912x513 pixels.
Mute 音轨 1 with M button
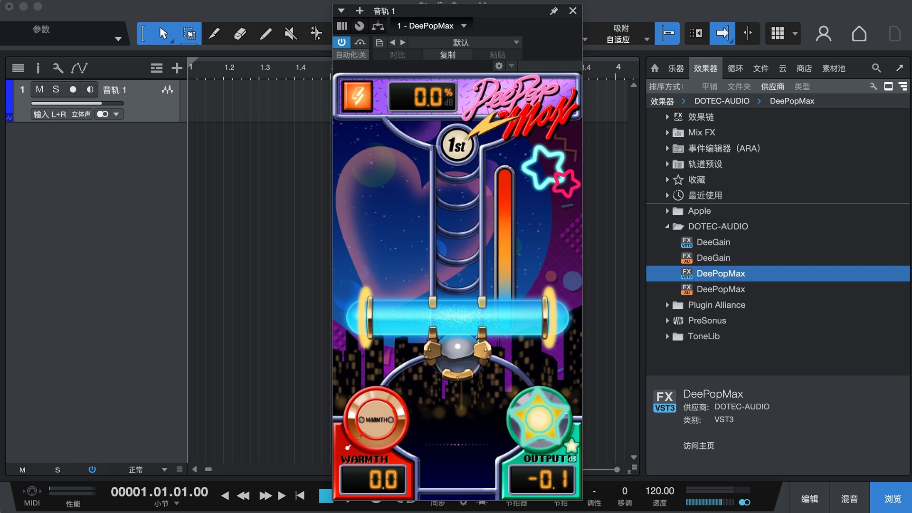click(39, 89)
